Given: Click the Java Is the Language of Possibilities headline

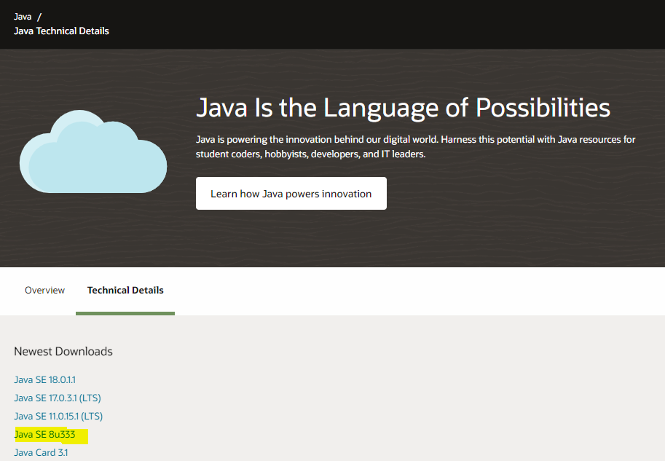Looking at the screenshot, I should (x=403, y=108).
